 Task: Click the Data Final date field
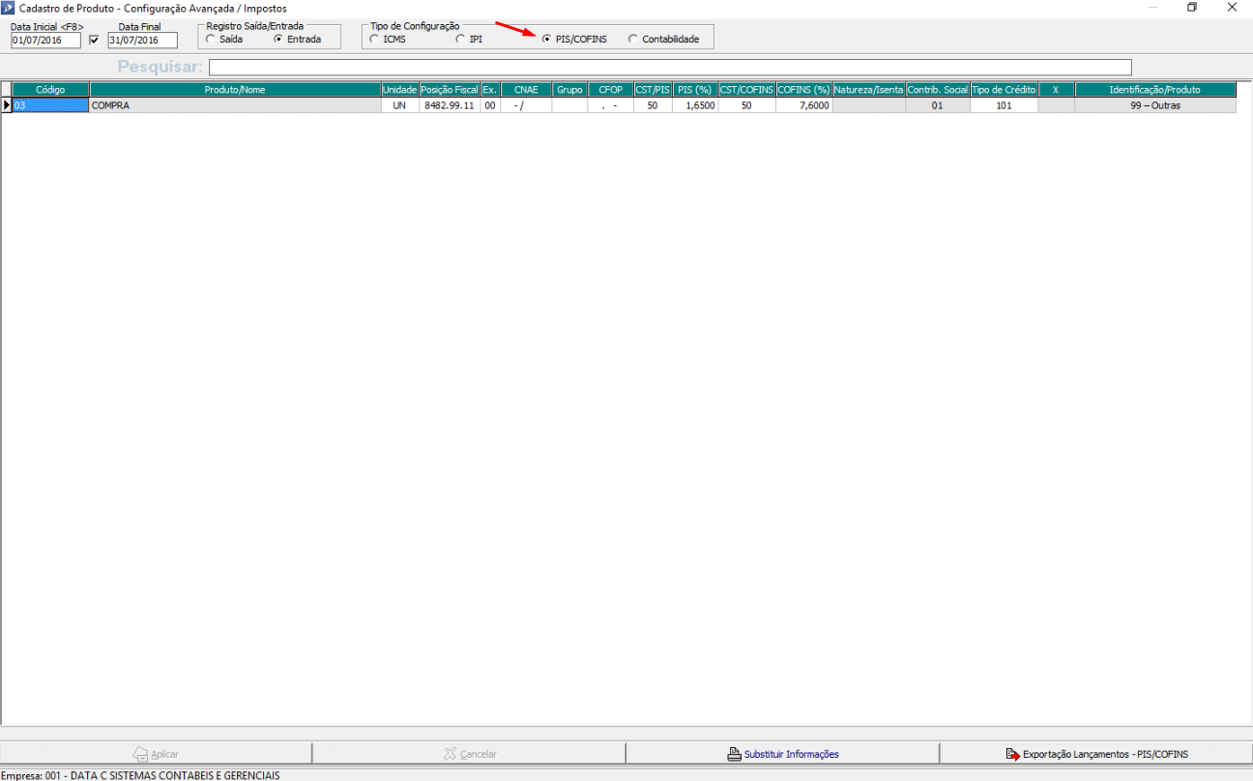[x=142, y=41]
